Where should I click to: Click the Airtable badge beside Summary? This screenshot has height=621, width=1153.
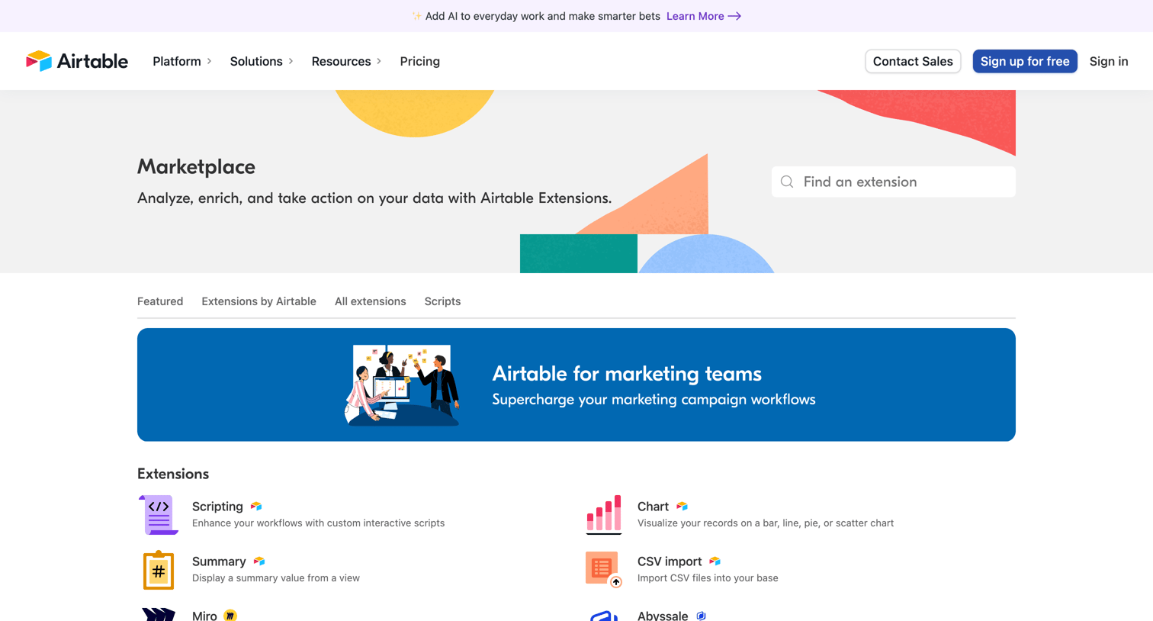259,561
